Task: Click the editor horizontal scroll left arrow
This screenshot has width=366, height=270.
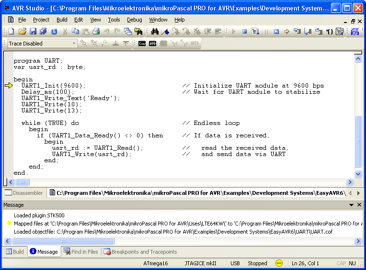Action: pyautogui.click(x=11, y=182)
